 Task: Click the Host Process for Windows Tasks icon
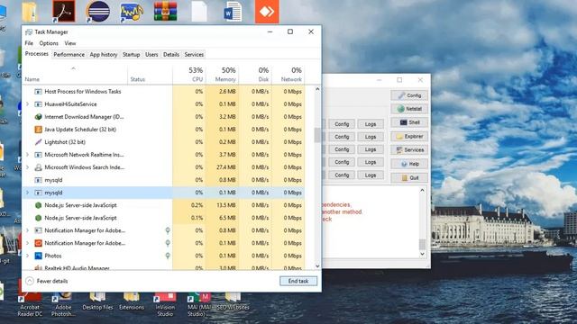[x=38, y=92]
